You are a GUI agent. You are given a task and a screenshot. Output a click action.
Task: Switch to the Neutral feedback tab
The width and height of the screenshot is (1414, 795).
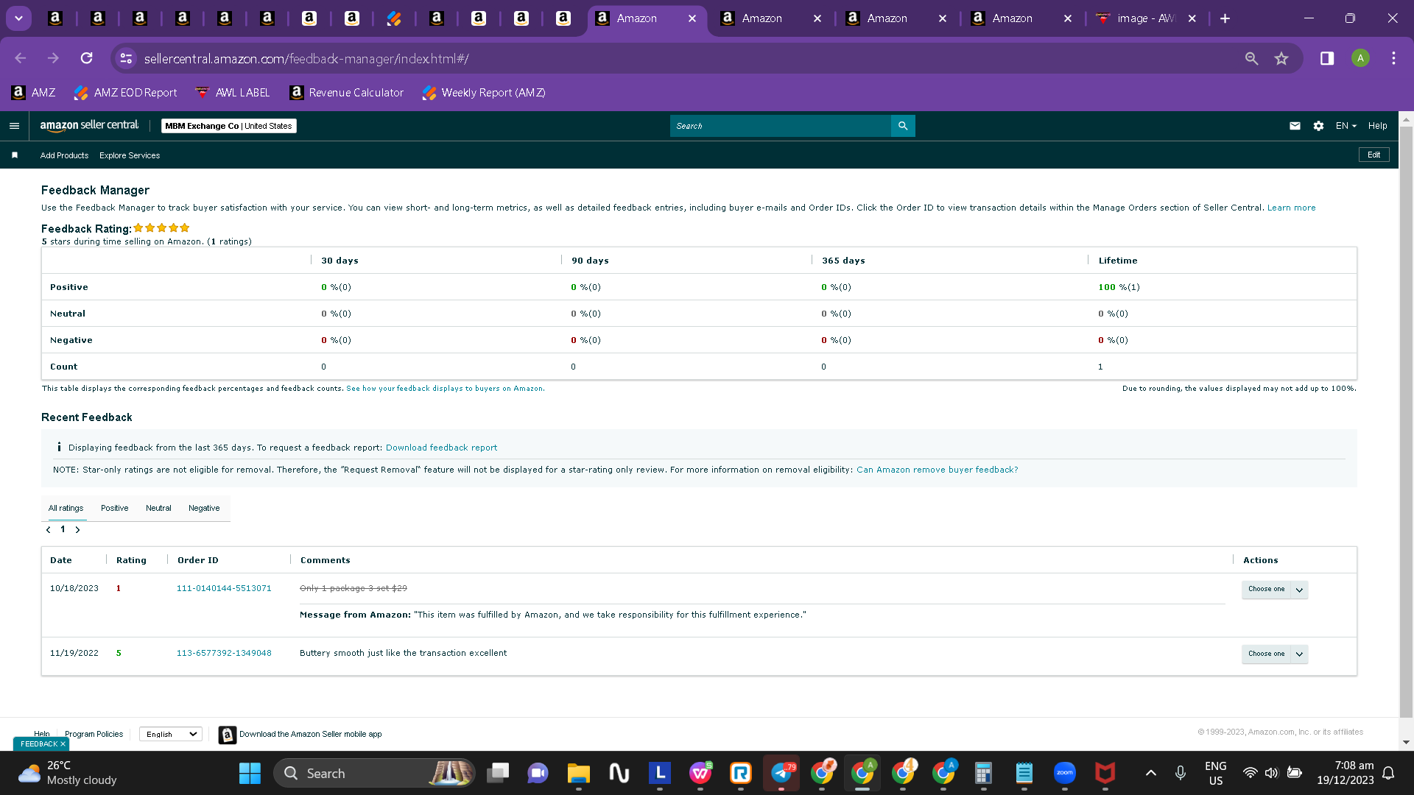[158, 508]
